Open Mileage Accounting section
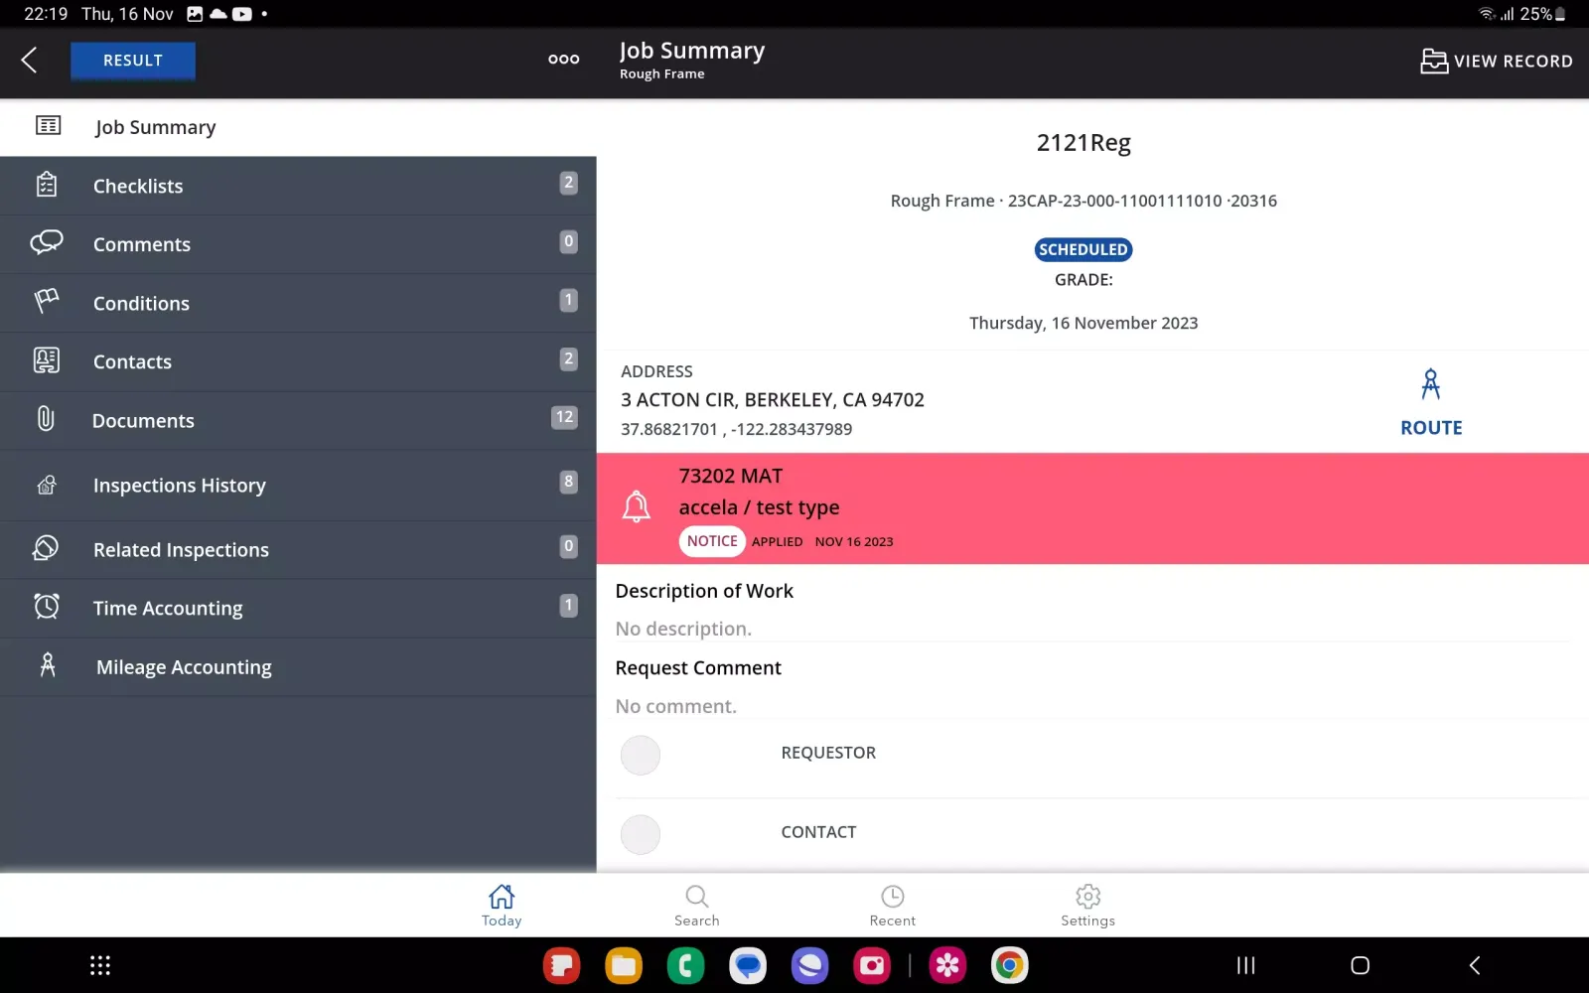The height and width of the screenshot is (993, 1589). coord(184,667)
